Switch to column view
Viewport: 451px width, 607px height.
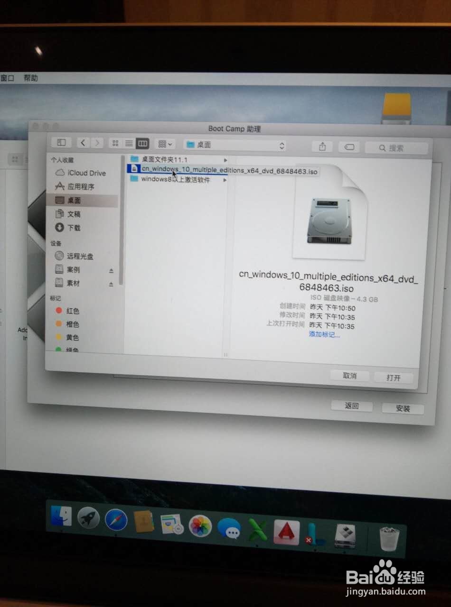tap(142, 144)
